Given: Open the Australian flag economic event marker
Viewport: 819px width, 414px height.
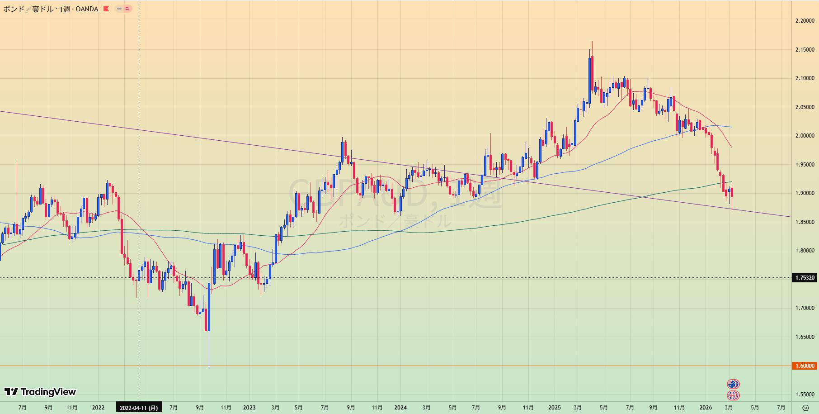Looking at the screenshot, I should click(x=733, y=384).
